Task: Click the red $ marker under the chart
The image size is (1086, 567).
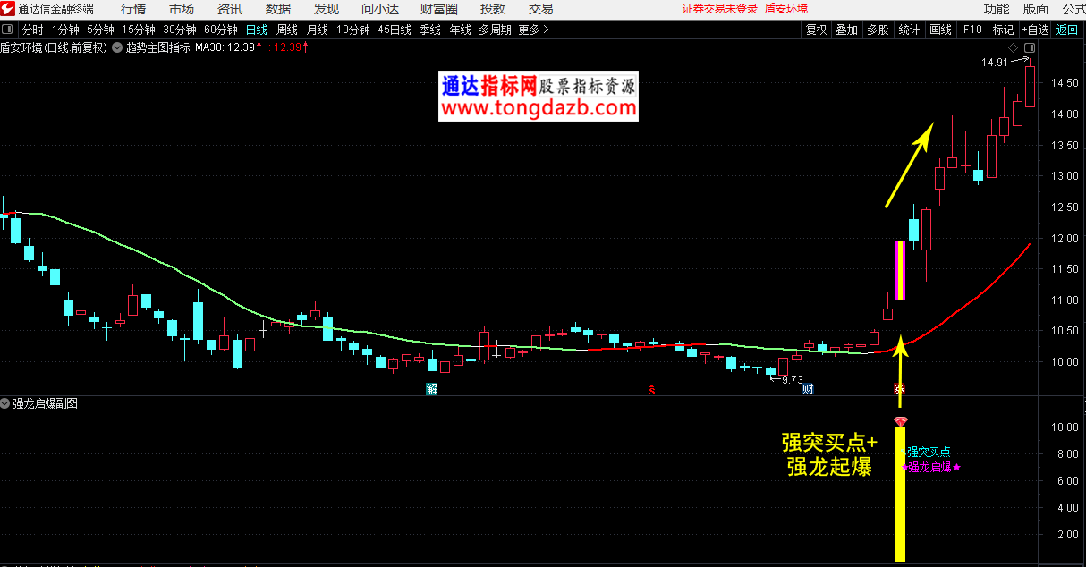Action: pos(652,389)
